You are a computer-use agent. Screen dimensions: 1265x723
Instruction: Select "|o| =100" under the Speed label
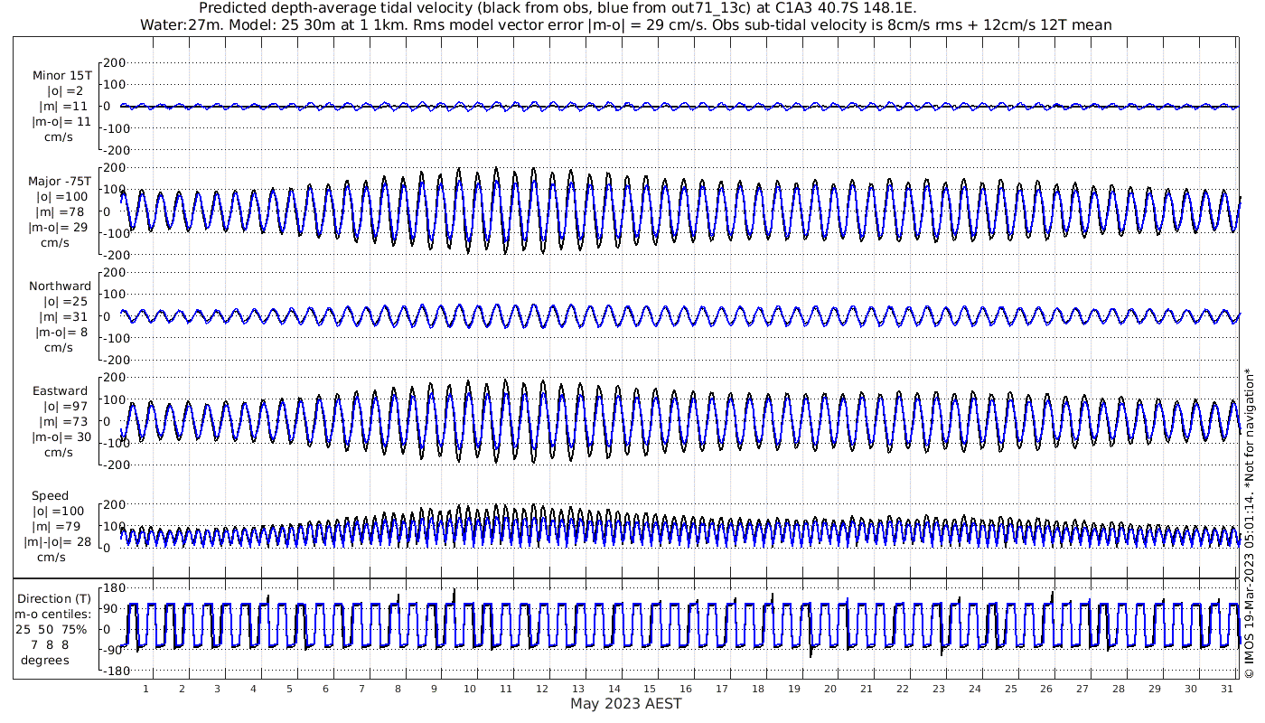(x=58, y=512)
